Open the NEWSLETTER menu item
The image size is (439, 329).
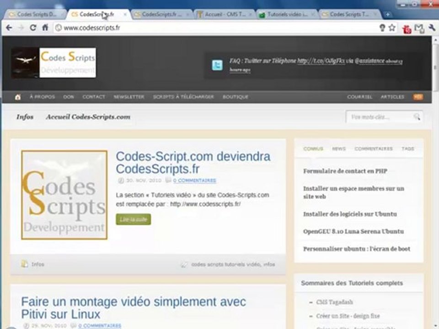(129, 97)
